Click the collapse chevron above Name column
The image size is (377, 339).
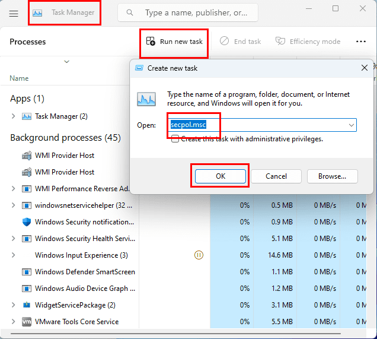point(66,62)
